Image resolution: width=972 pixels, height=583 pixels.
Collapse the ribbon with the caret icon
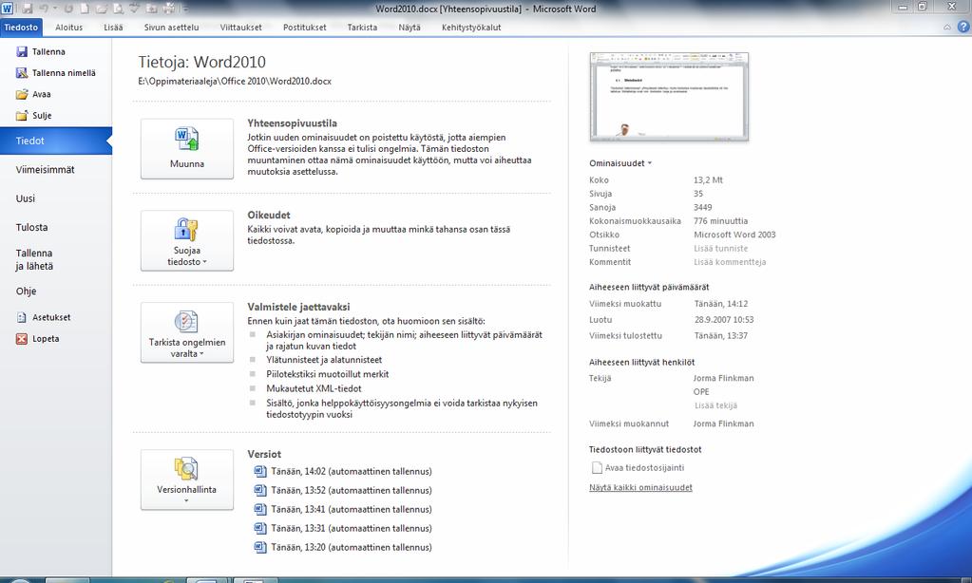pyautogui.click(x=947, y=28)
